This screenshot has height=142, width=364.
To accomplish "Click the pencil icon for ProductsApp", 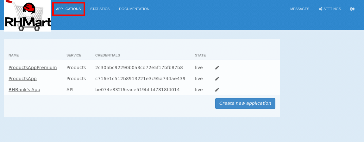I will click(217, 79).
